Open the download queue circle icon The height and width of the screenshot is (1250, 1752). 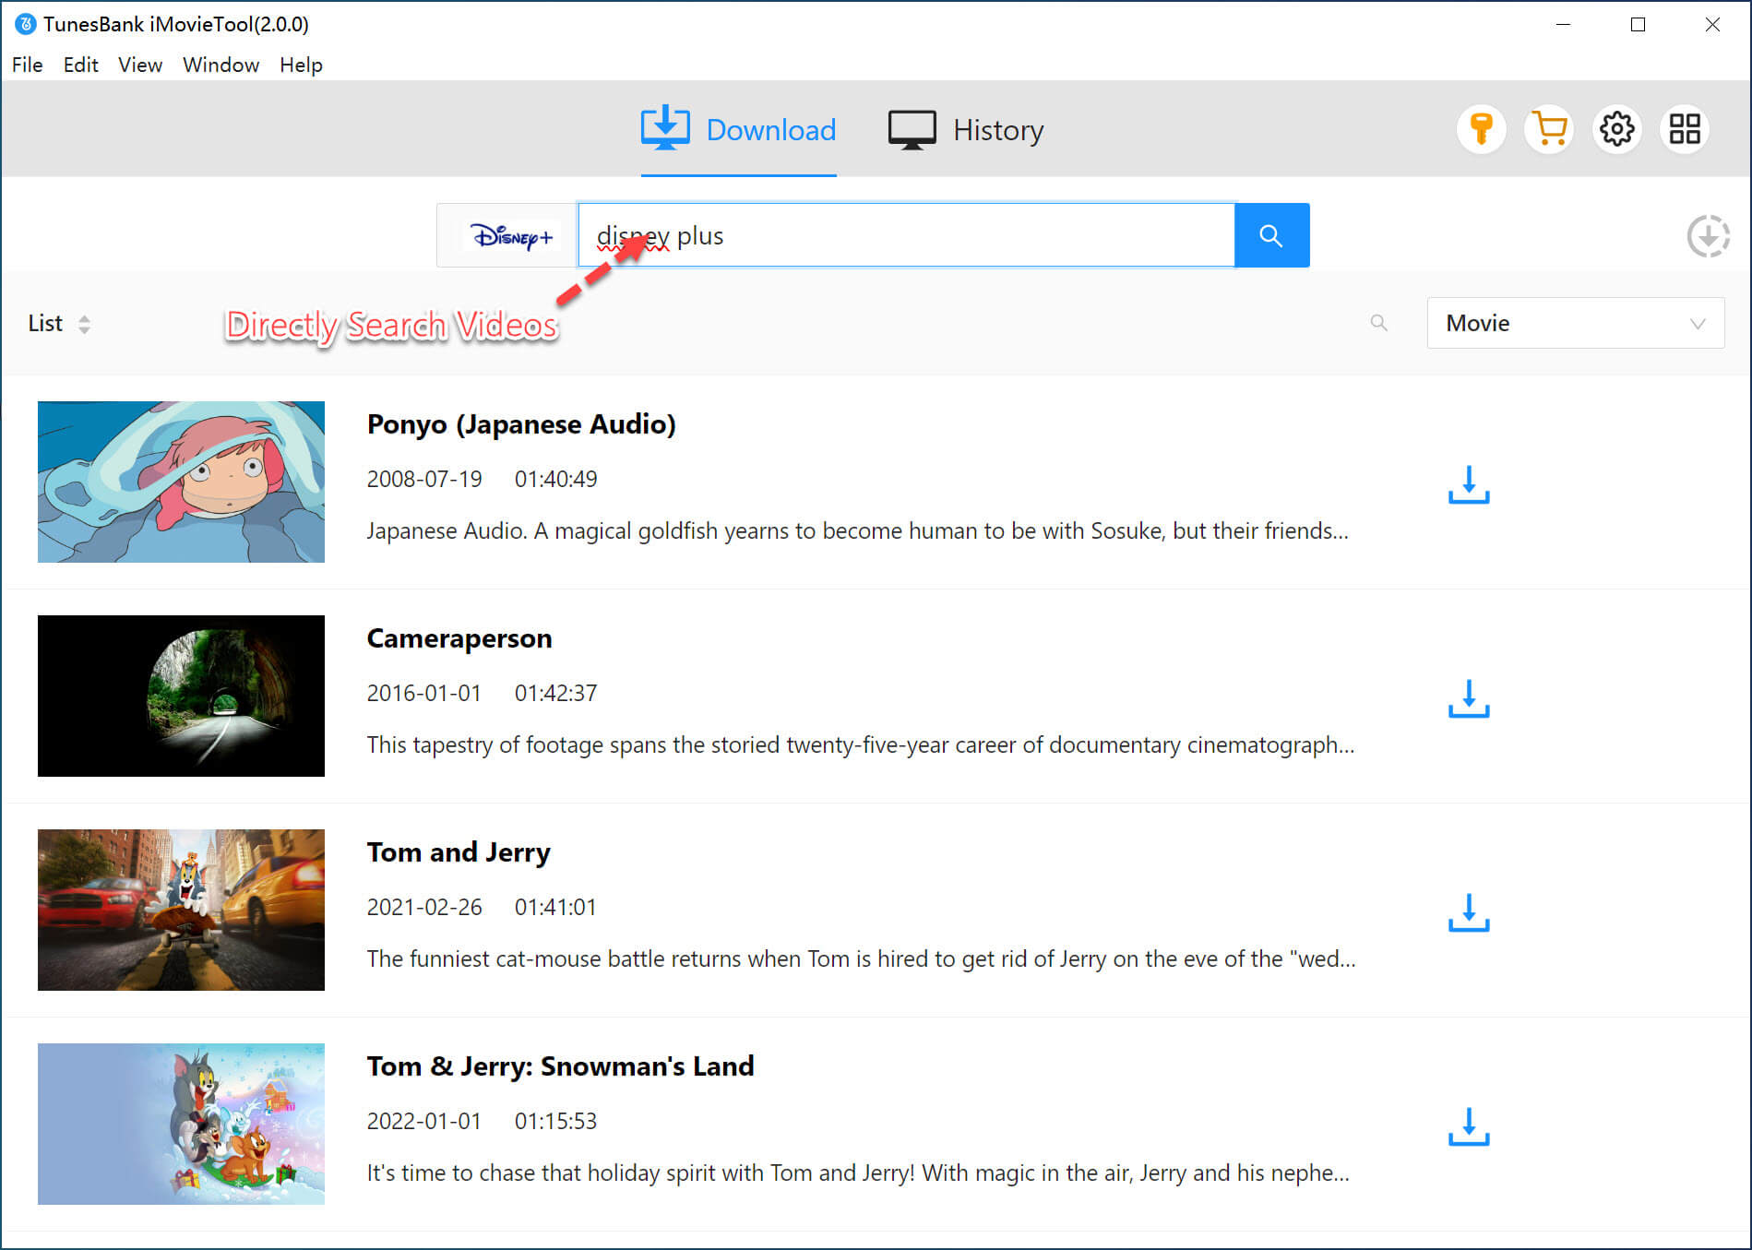(1707, 236)
